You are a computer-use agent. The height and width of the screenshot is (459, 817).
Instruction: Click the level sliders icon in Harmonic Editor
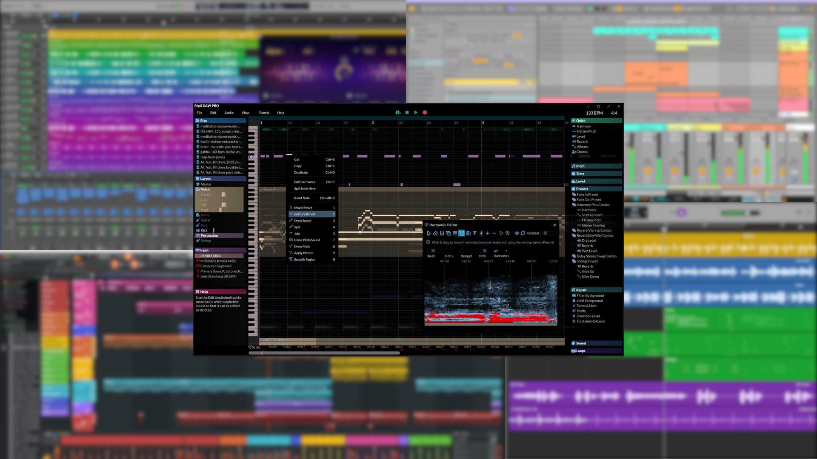tap(442, 233)
